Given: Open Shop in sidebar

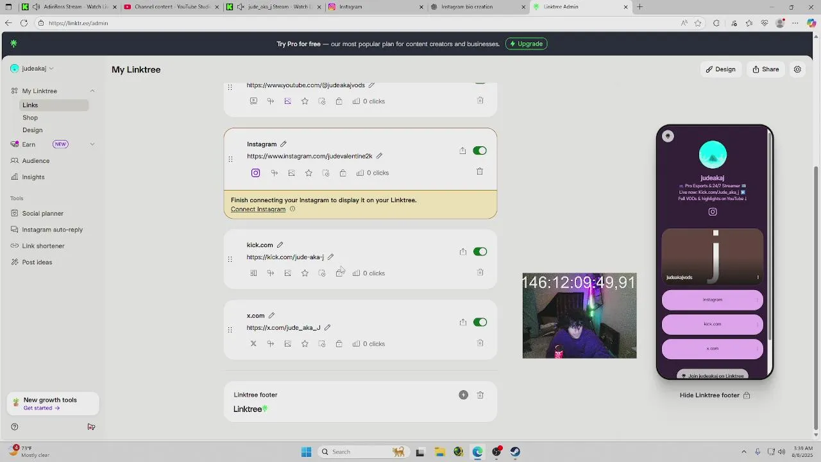Looking at the screenshot, I should click(30, 117).
